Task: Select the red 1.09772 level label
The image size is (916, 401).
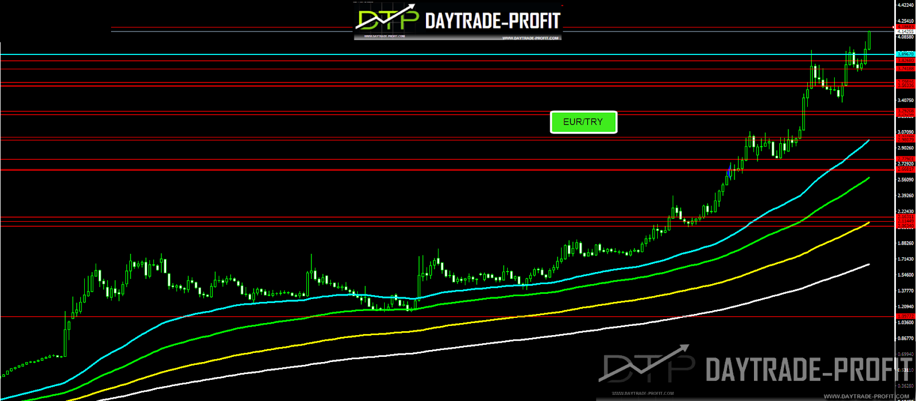Action: [x=905, y=316]
